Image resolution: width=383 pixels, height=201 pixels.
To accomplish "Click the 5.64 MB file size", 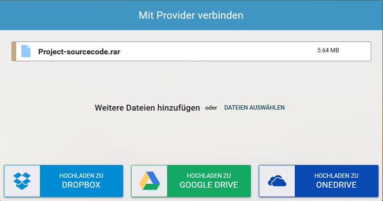I will click(x=328, y=50).
